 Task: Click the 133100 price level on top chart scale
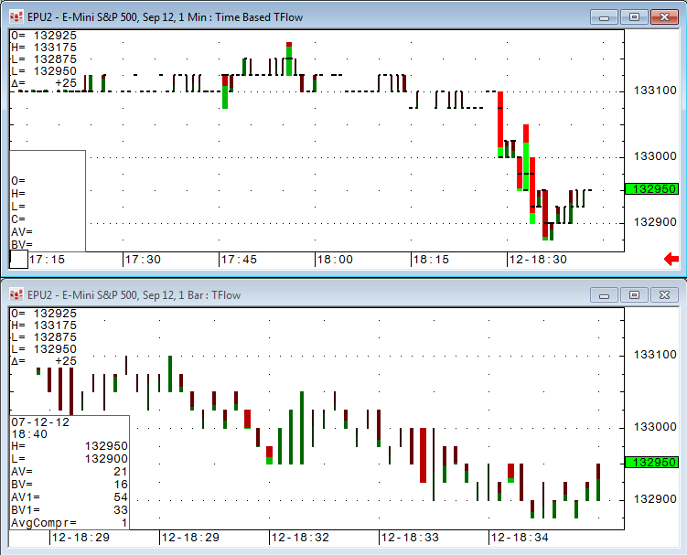coord(649,91)
